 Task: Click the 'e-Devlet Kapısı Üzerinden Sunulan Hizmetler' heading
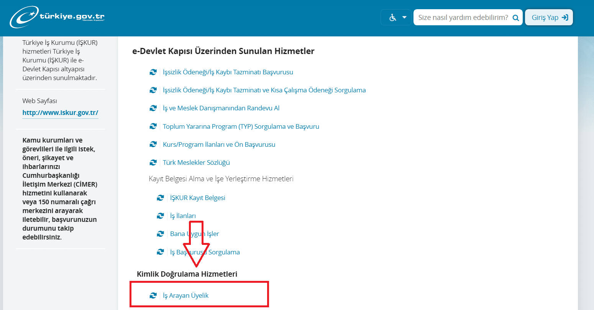(x=223, y=51)
